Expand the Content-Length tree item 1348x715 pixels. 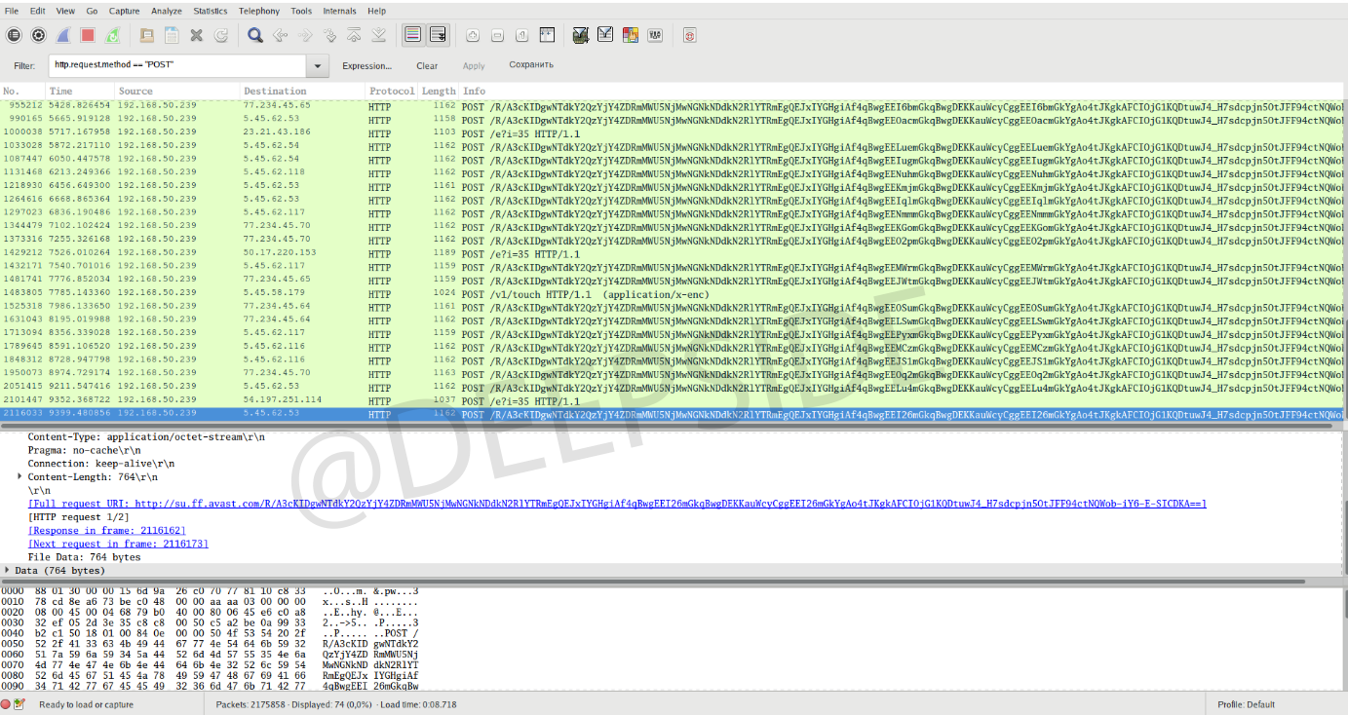coord(21,477)
